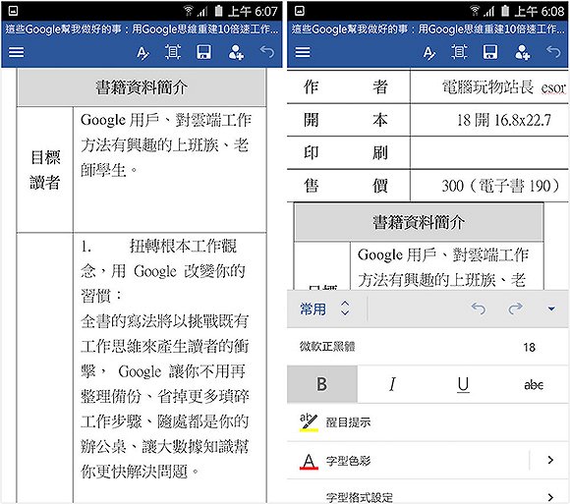Collapse formatting panel with down arrow
The width and height of the screenshot is (570, 504).
[x=551, y=308]
